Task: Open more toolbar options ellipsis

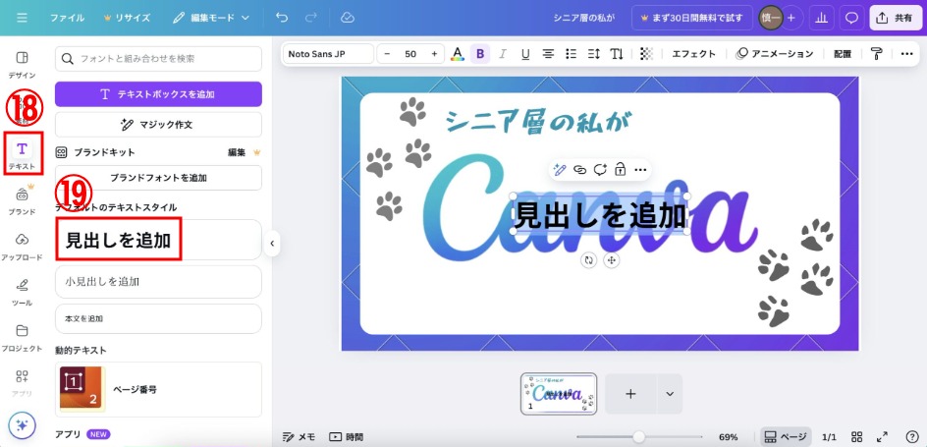Action: click(907, 54)
